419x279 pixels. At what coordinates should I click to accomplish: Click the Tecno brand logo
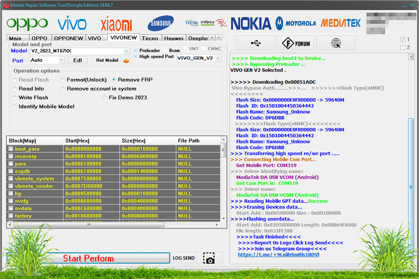[191, 23]
